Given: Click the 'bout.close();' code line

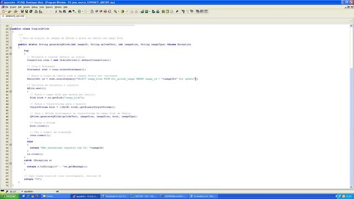Looking at the screenshot, I should 39,126.
